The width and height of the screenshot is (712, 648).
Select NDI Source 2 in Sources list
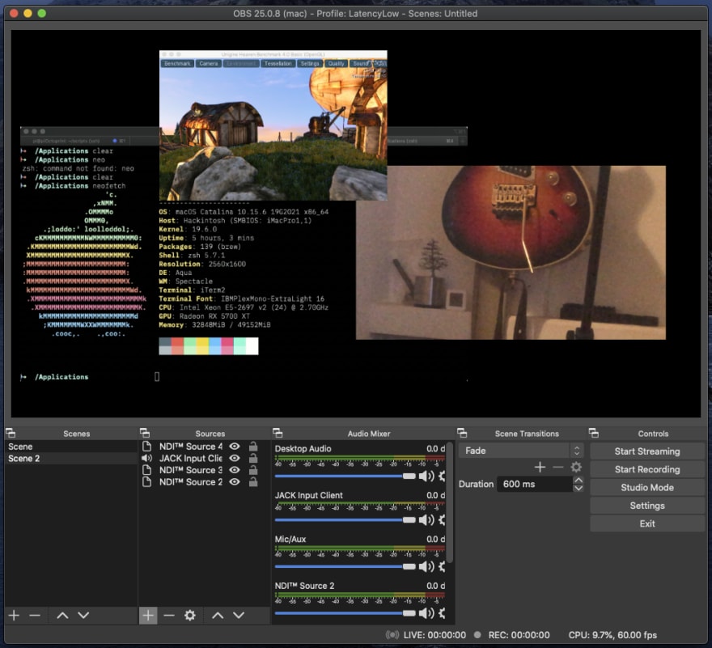coord(190,482)
